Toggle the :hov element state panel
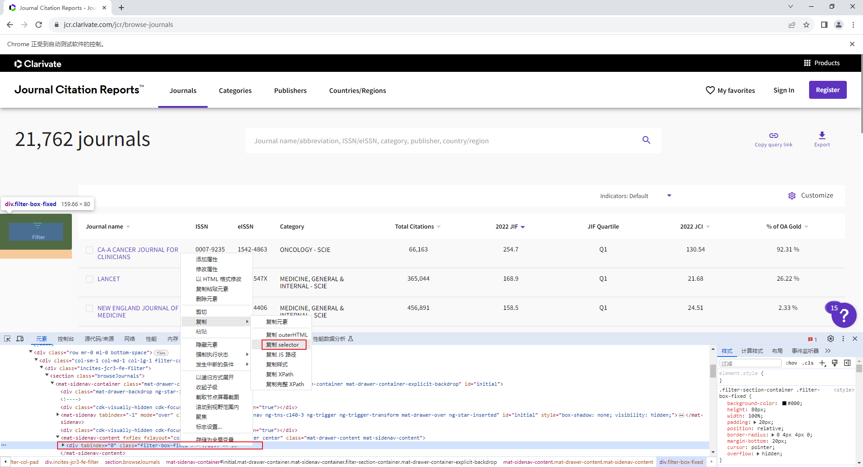 pyautogui.click(x=791, y=363)
